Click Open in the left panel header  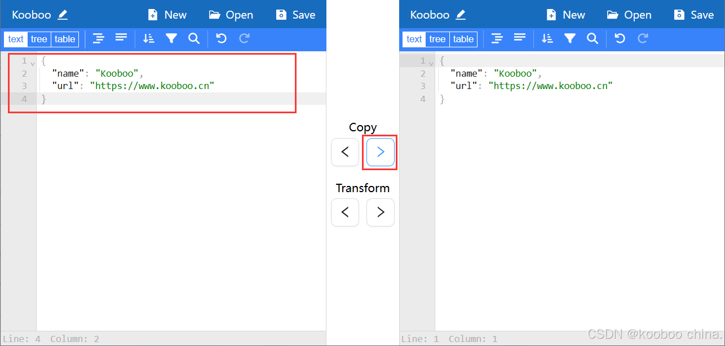coord(231,15)
